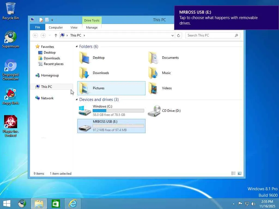Go up one level with Up arrow
This screenshot has width=279, height=209.
click(56, 35)
